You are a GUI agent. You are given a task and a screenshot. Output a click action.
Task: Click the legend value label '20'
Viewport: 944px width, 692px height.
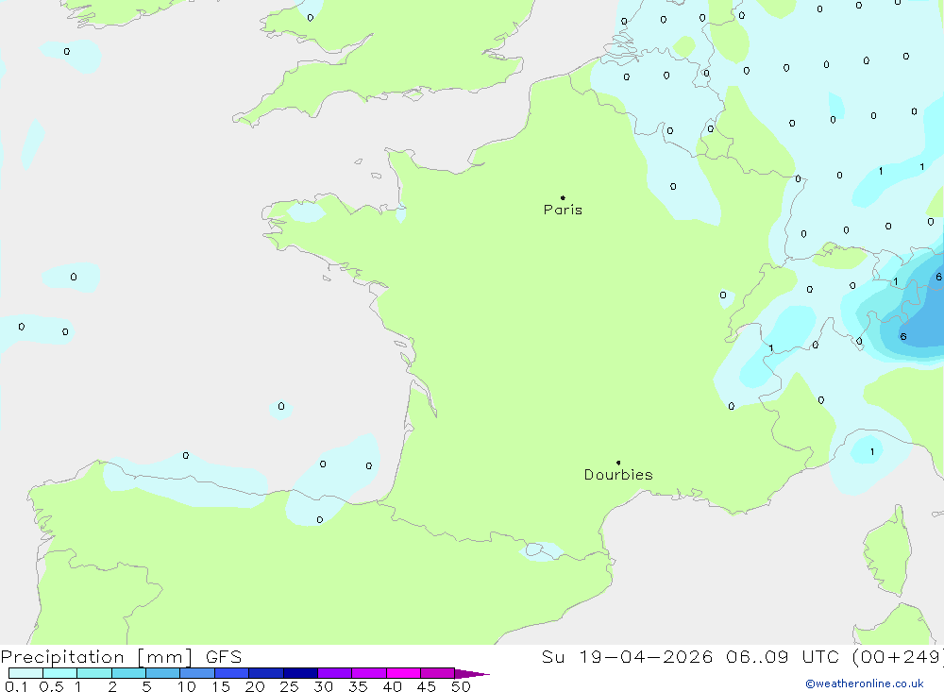255,686
